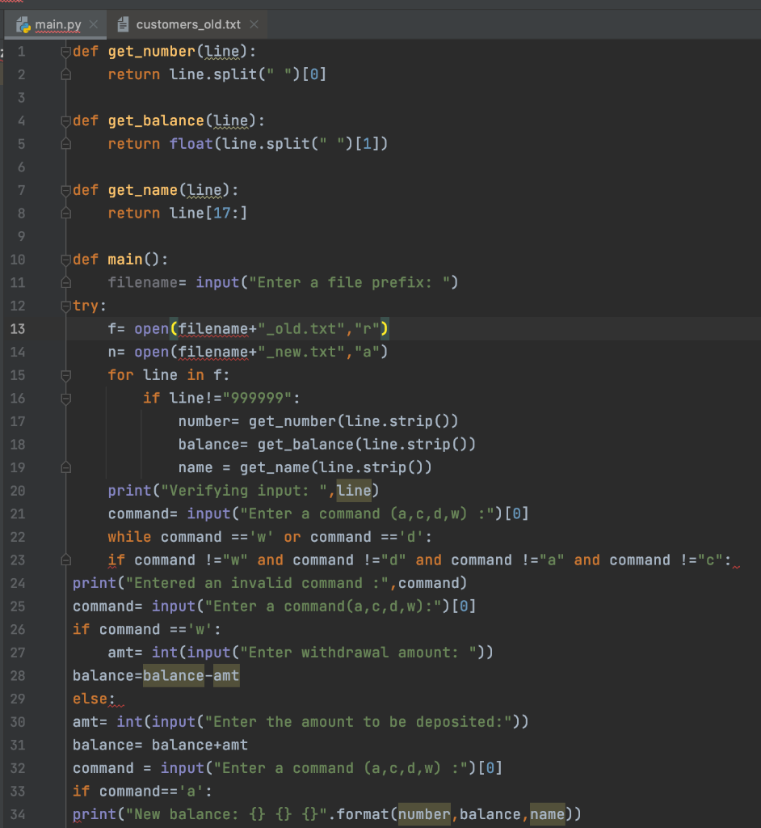This screenshot has height=828, width=761.
Task: Click the fold end marker on line 19
Action: 66,468
